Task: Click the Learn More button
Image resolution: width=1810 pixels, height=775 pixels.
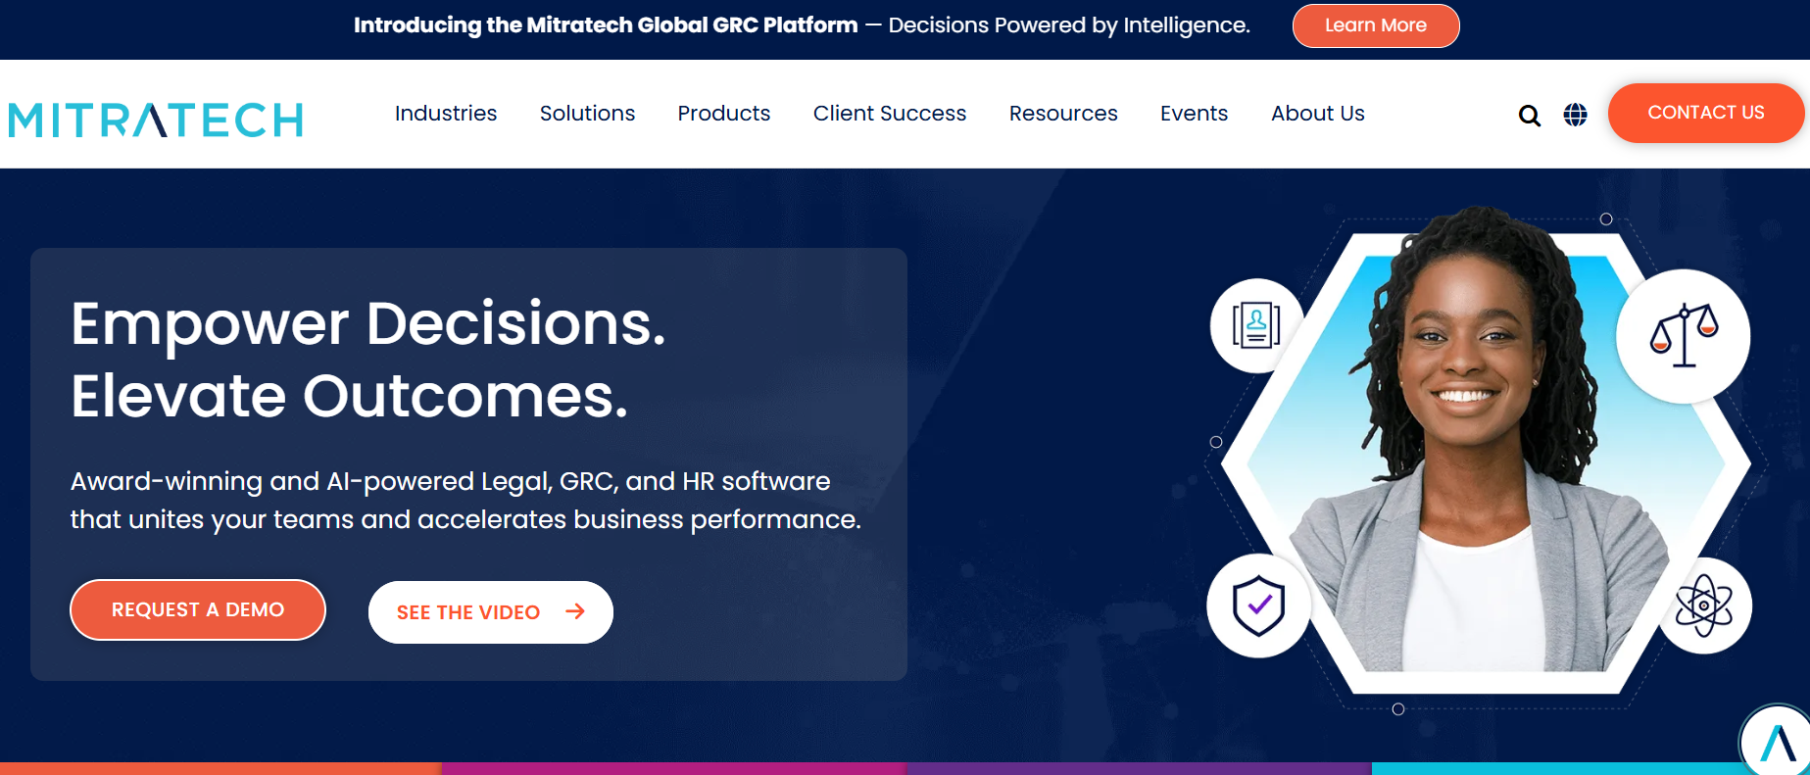Action: 1376,25
